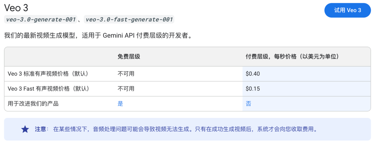
Task: Click the empty top-left table header cell
Action: click(x=59, y=57)
